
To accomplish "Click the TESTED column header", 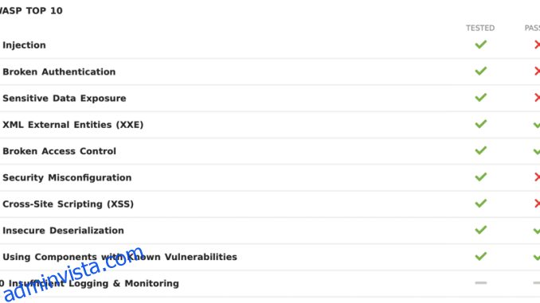I will 480,28.
